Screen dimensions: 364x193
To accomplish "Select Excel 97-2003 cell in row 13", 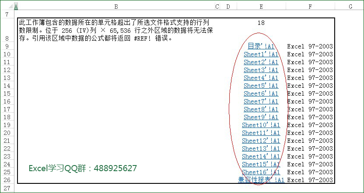I will click(x=310, y=78).
